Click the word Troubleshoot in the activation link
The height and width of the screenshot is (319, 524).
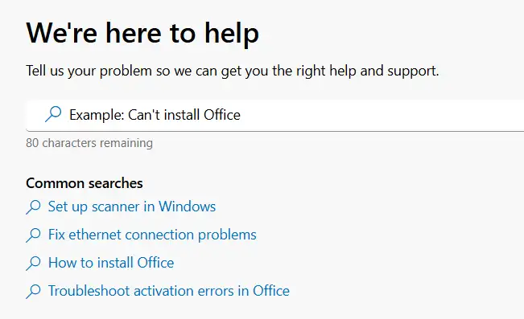[x=89, y=291]
